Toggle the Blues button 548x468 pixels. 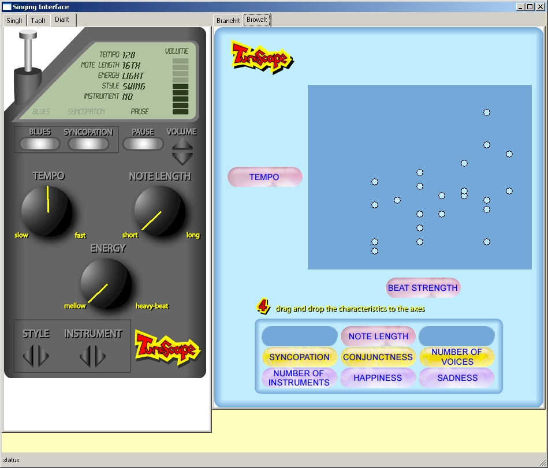pos(40,144)
